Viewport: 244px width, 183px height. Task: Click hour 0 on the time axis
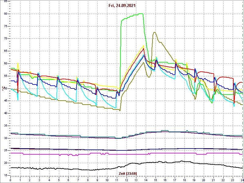10,180
